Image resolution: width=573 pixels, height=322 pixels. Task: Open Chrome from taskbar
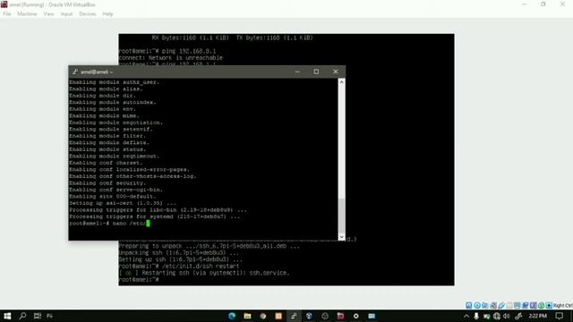[262, 316]
